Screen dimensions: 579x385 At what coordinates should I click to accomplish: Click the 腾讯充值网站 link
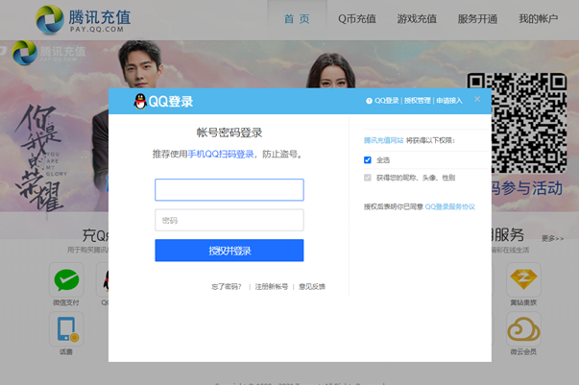click(384, 140)
